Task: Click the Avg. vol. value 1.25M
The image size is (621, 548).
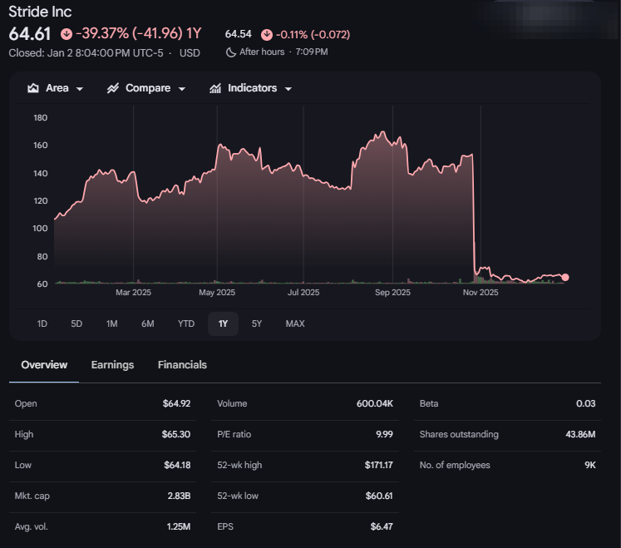Action: click(179, 526)
